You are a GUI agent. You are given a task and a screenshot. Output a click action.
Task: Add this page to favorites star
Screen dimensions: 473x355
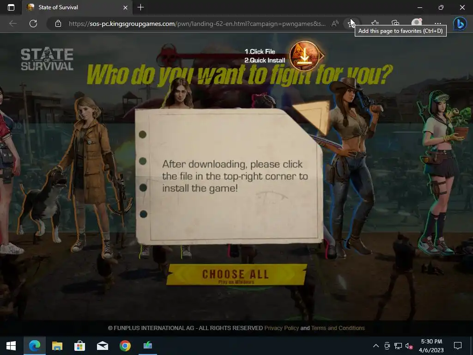[x=351, y=24]
